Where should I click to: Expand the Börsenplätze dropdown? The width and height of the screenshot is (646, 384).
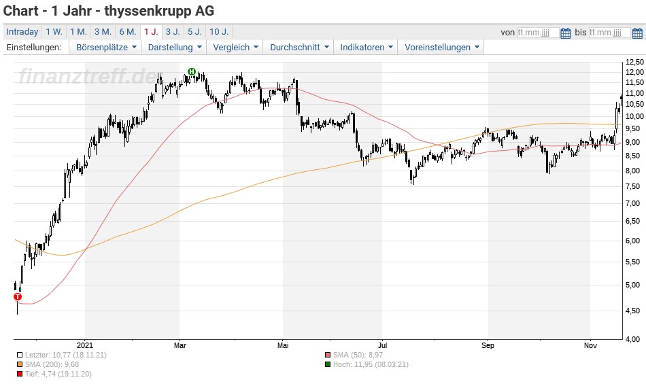point(105,48)
